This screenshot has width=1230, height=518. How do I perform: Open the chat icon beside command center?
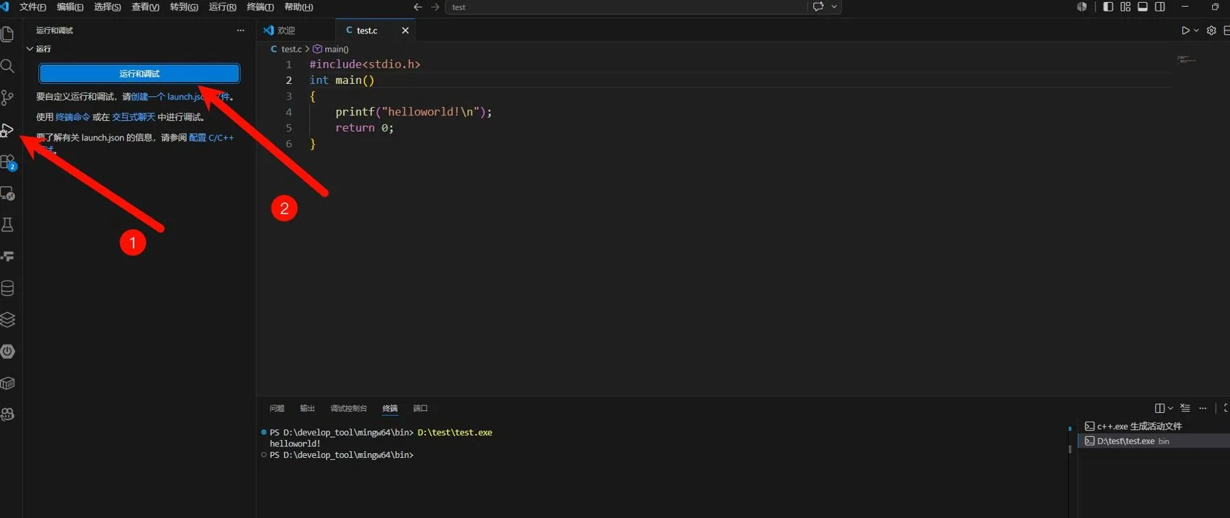coord(818,7)
